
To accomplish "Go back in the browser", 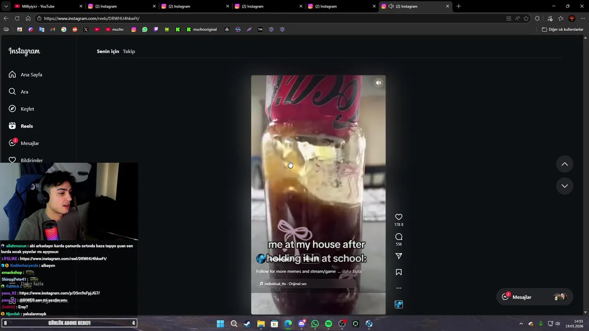I will coord(6,18).
